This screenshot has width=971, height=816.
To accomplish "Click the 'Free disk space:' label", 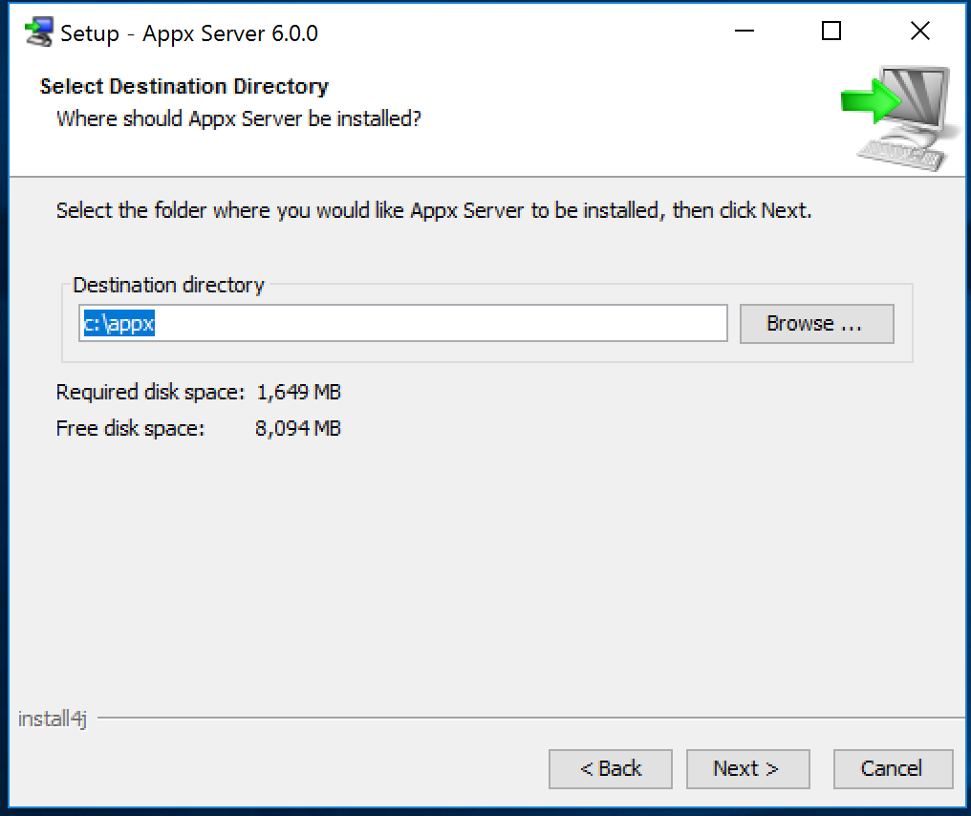I will 130,428.
